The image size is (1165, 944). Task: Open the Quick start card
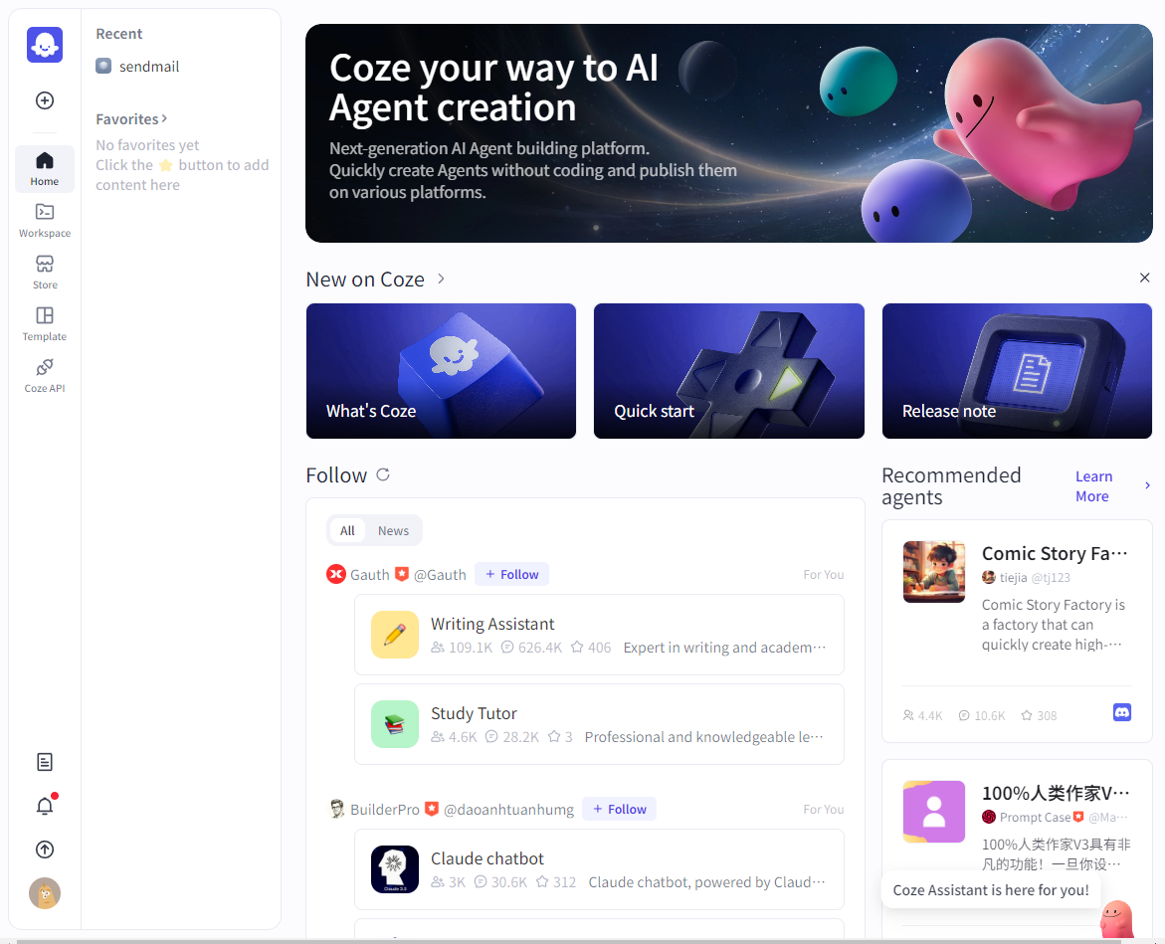[x=729, y=371]
